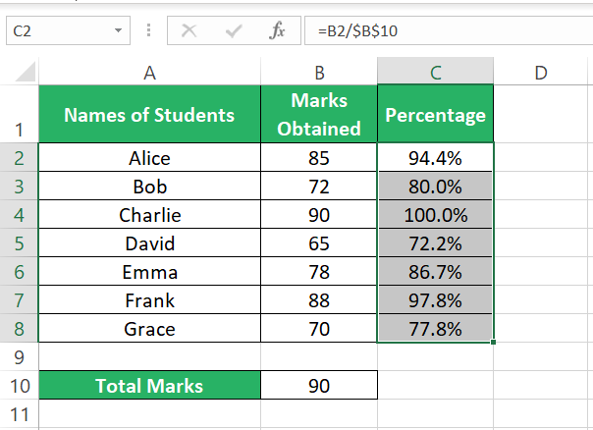Click Frank's marks cell showing 88

click(x=319, y=299)
